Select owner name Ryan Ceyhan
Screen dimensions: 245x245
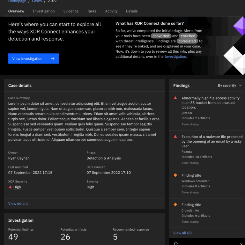[x=19, y=158]
